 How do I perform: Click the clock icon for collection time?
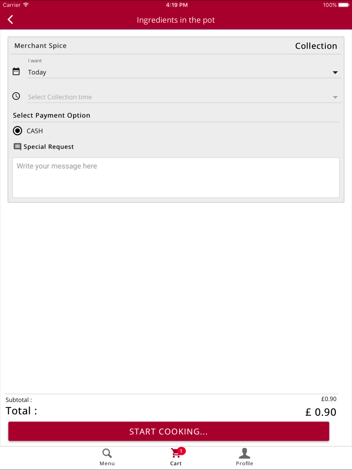(x=16, y=96)
